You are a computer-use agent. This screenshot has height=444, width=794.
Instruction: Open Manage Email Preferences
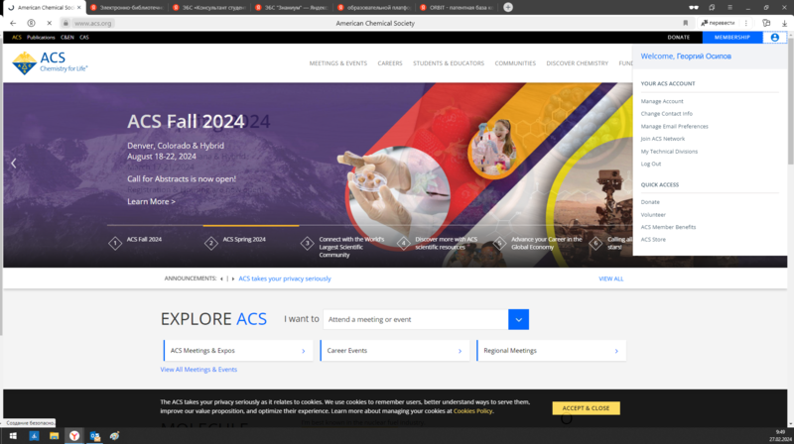[x=675, y=127]
